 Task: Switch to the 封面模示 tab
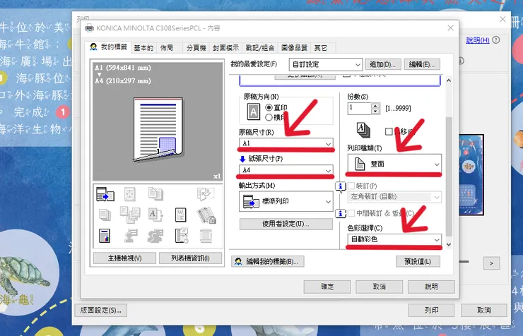(226, 48)
